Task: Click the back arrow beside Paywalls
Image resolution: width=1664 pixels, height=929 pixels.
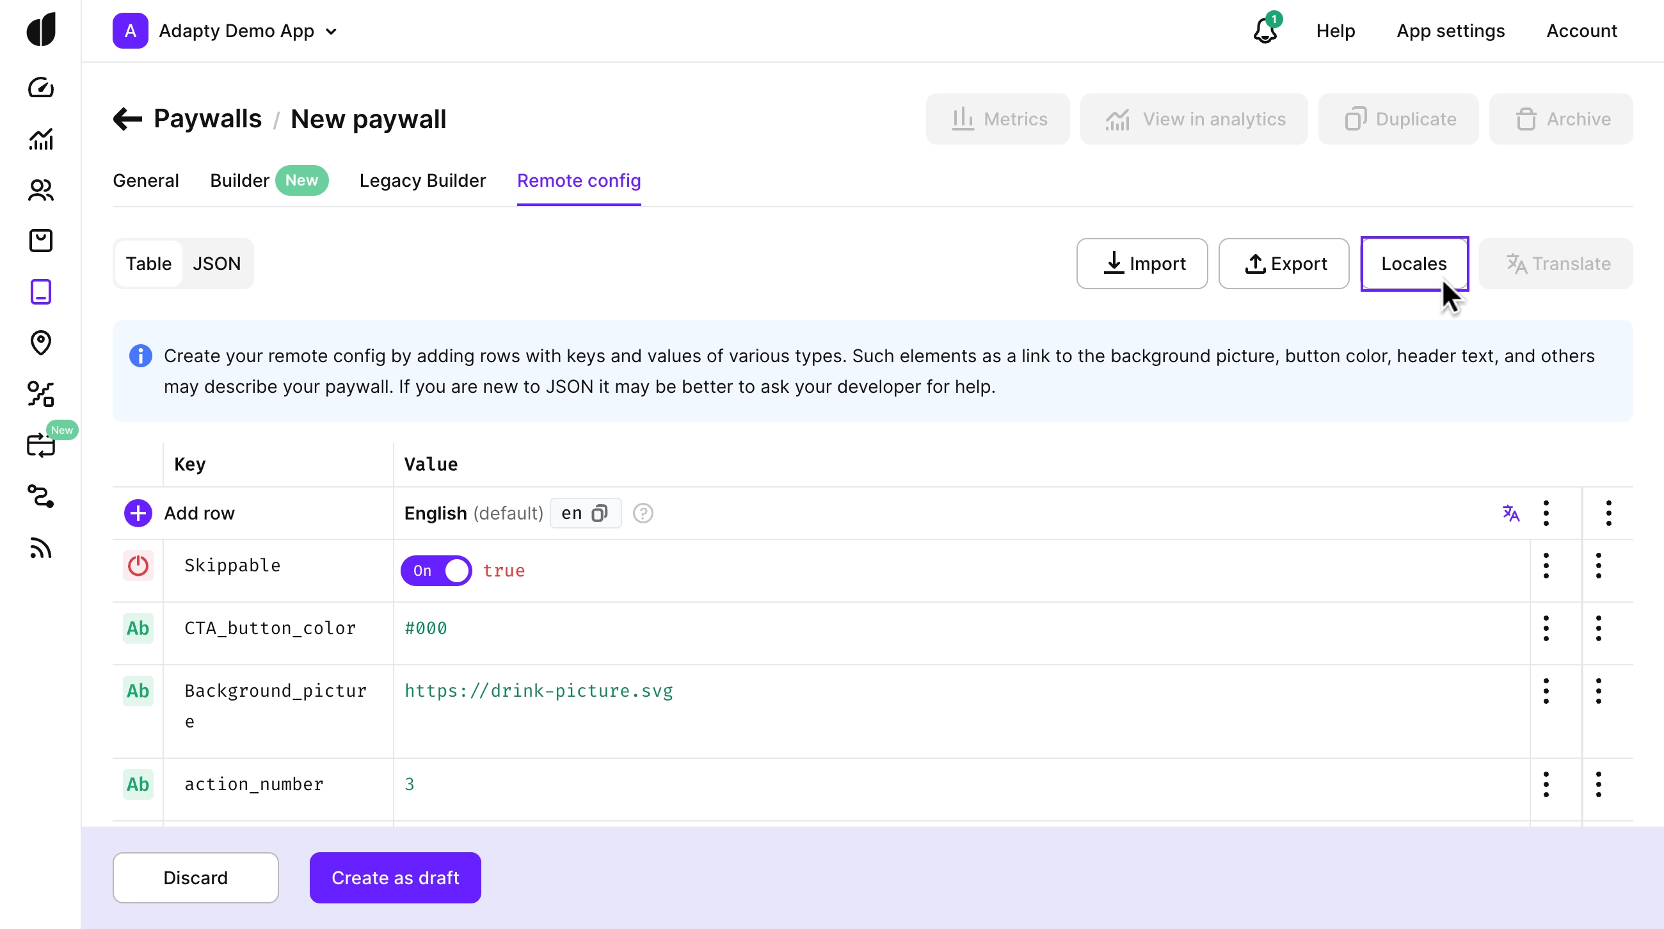Action: tap(127, 119)
